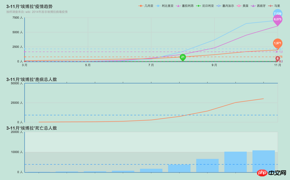Toggle the 利比里亚 legend entry
The width and height of the screenshot is (290, 180).
click(x=165, y=6)
